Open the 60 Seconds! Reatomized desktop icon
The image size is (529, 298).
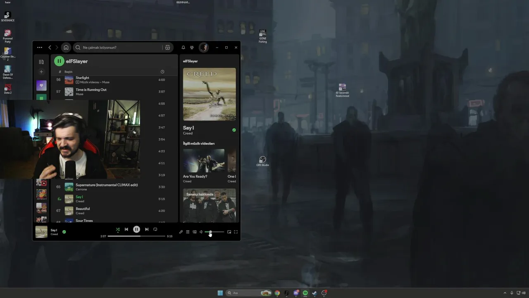(x=342, y=90)
